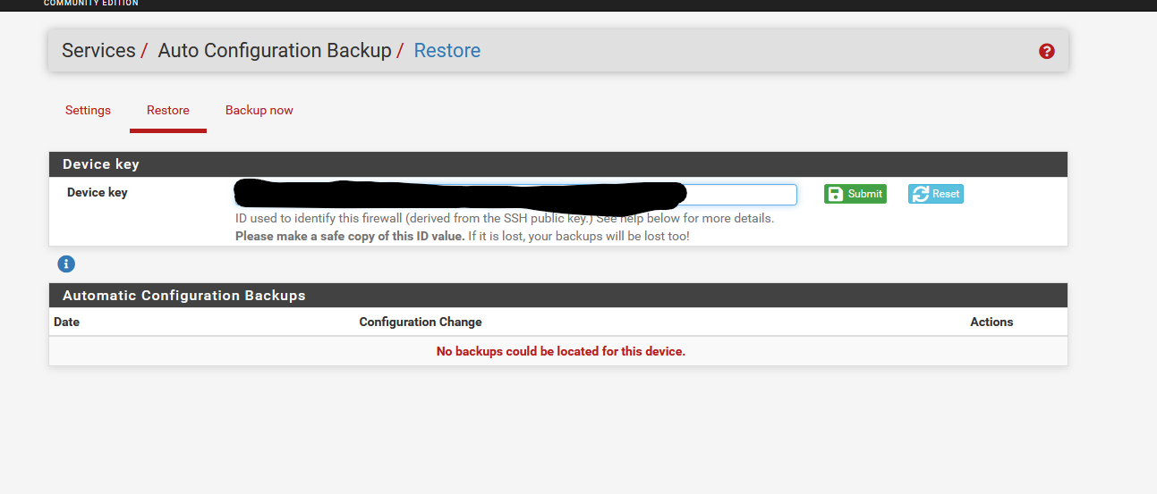Image resolution: width=1157 pixels, height=494 pixels.
Task: Open the Backup now tab
Action: [x=259, y=111]
